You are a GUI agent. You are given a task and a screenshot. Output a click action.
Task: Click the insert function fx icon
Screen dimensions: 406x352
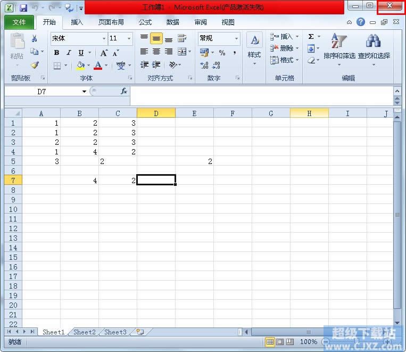tap(124, 91)
